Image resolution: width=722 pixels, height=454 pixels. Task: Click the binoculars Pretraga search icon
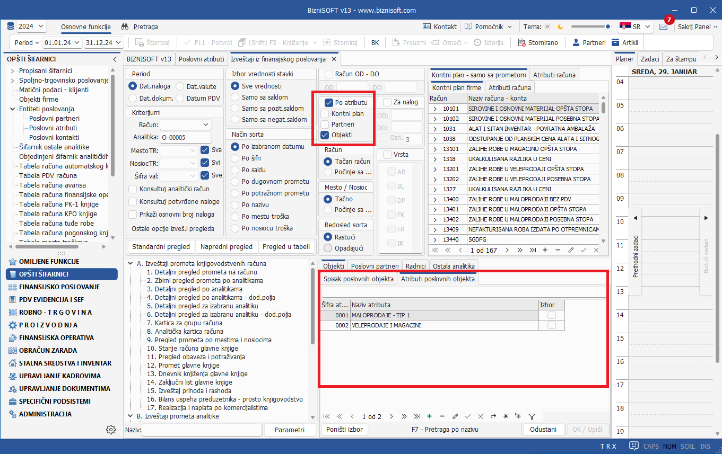click(x=125, y=26)
